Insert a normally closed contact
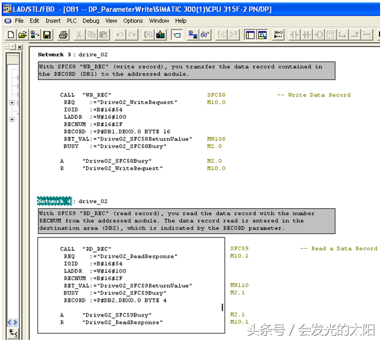Screen dimensions: 383x341 click(x=306, y=35)
